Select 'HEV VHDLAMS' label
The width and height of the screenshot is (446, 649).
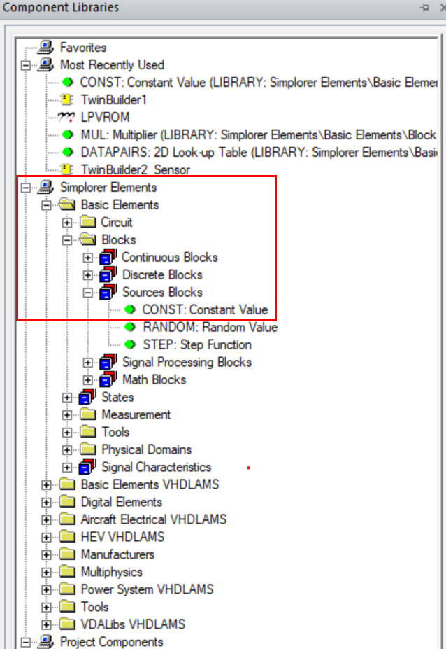(x=122, y=537)
